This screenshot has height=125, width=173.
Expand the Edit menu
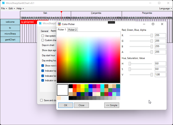pyautogui.click(x=12, y=9)
